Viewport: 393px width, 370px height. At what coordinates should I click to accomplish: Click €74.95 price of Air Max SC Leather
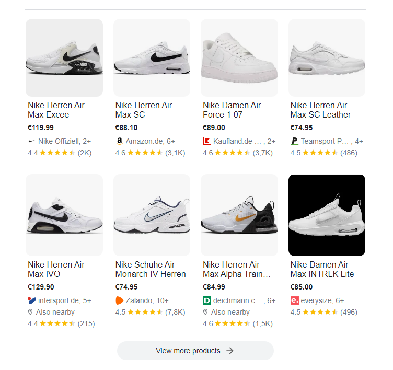(x=302, y=128)
